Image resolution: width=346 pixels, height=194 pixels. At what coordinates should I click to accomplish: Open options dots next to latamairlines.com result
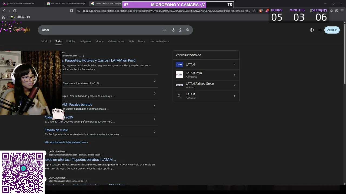(84, 56)
